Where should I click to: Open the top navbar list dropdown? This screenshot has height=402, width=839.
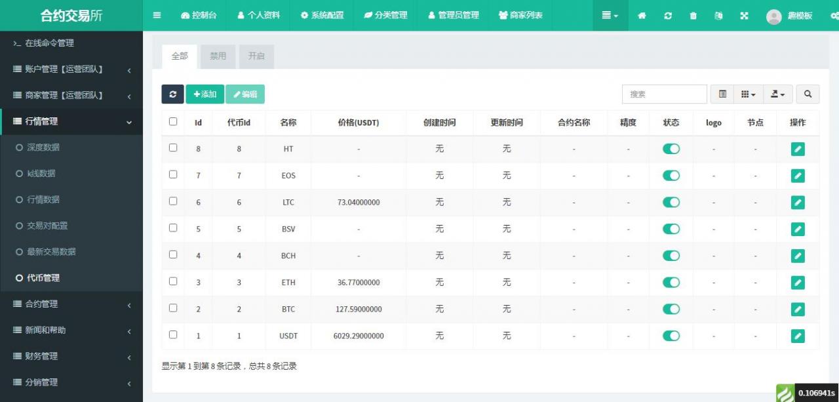pos(610,15)
